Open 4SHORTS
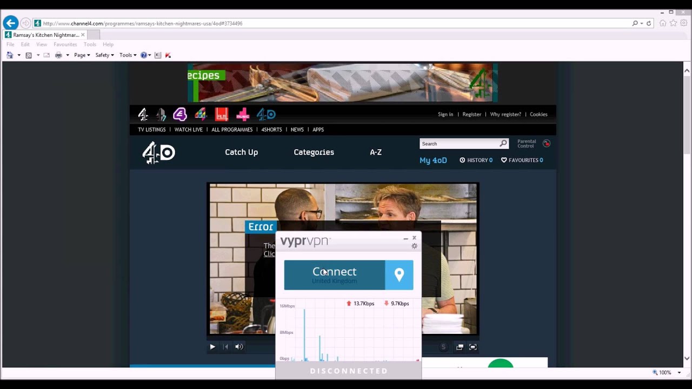This screenshot has width=692, height=389. pos(271,130)
